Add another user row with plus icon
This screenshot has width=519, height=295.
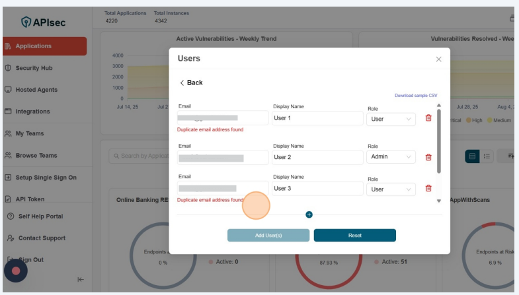click(x=309, y=214)
